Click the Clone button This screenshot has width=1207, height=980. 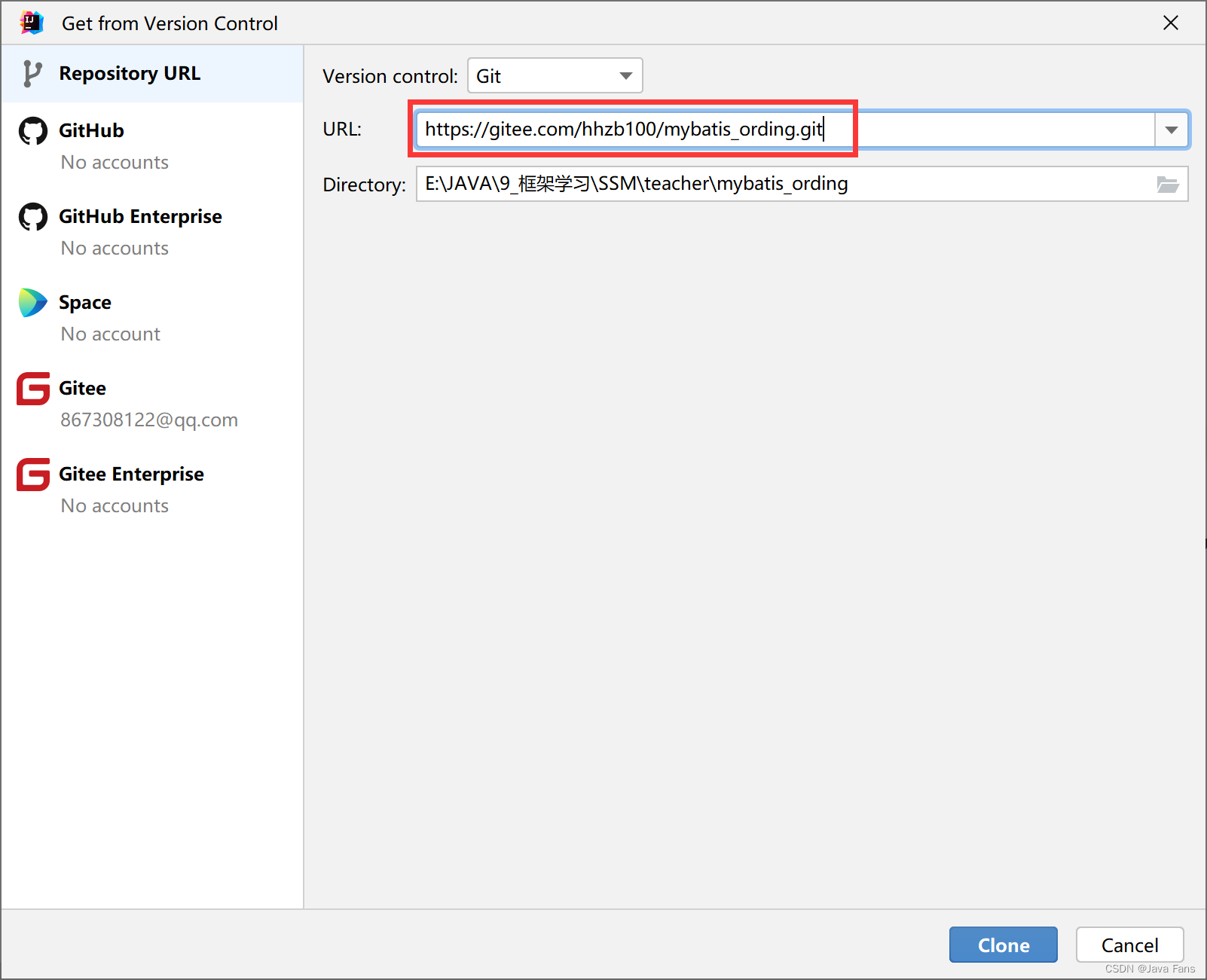point(1004,945)
